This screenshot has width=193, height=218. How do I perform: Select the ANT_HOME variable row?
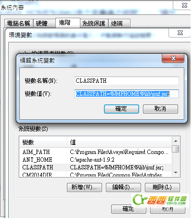point(96,160)
